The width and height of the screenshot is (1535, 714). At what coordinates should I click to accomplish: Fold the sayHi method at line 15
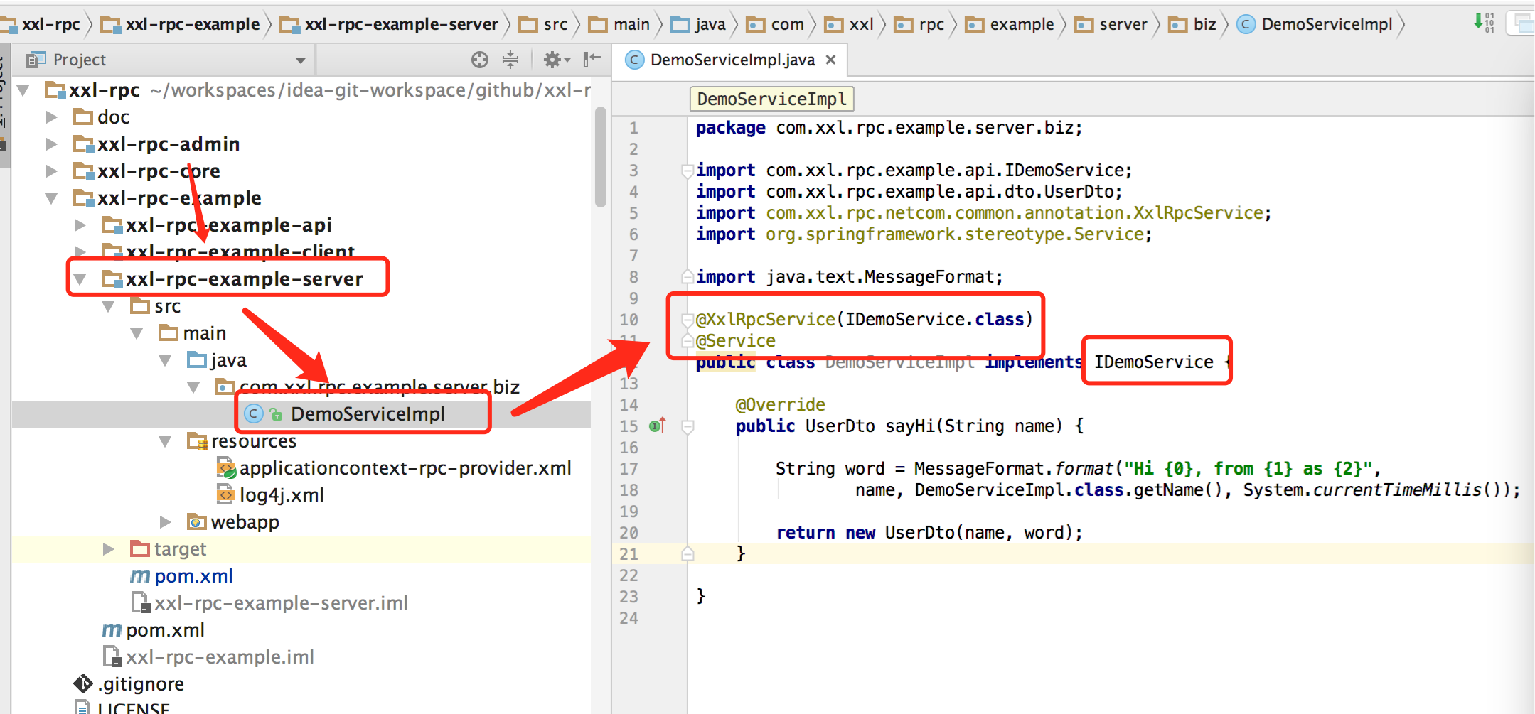click(688, 426)
